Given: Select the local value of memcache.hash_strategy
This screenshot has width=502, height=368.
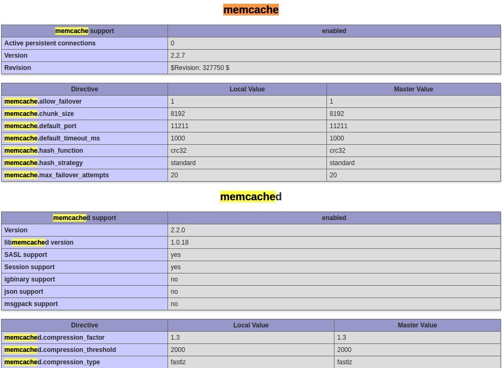Looking at the screenshot, I should 183,163.
